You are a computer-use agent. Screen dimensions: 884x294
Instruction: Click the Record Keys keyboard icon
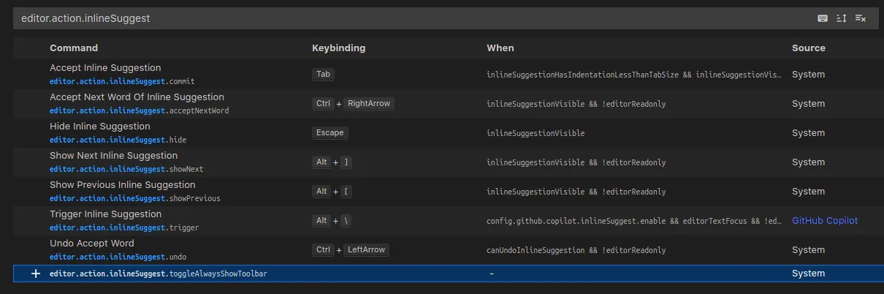tap(823, 18)
